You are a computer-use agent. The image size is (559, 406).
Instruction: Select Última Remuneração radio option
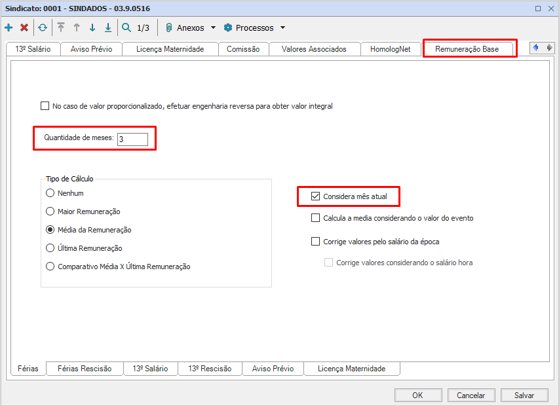[x=50, y=248]
